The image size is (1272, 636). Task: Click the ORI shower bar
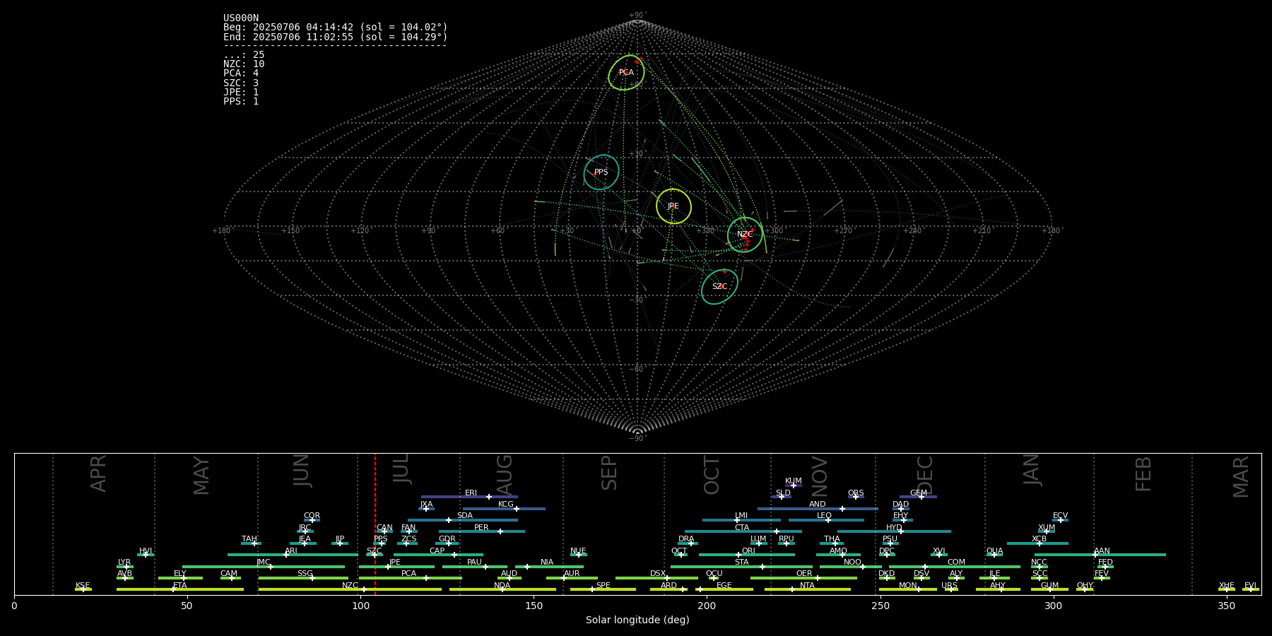click(x=747, y=555)
